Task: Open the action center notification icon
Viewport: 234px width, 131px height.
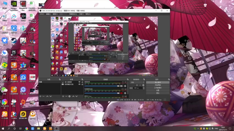Action: tap(230, 129)
